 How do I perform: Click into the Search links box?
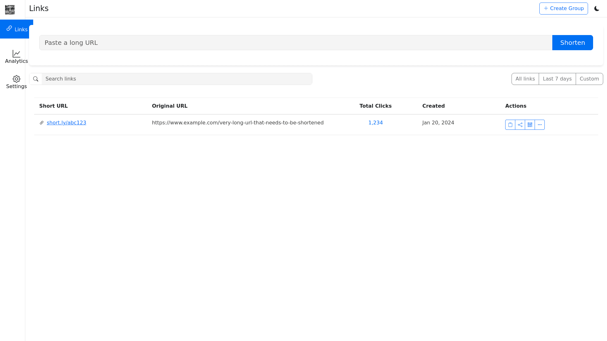176,79
